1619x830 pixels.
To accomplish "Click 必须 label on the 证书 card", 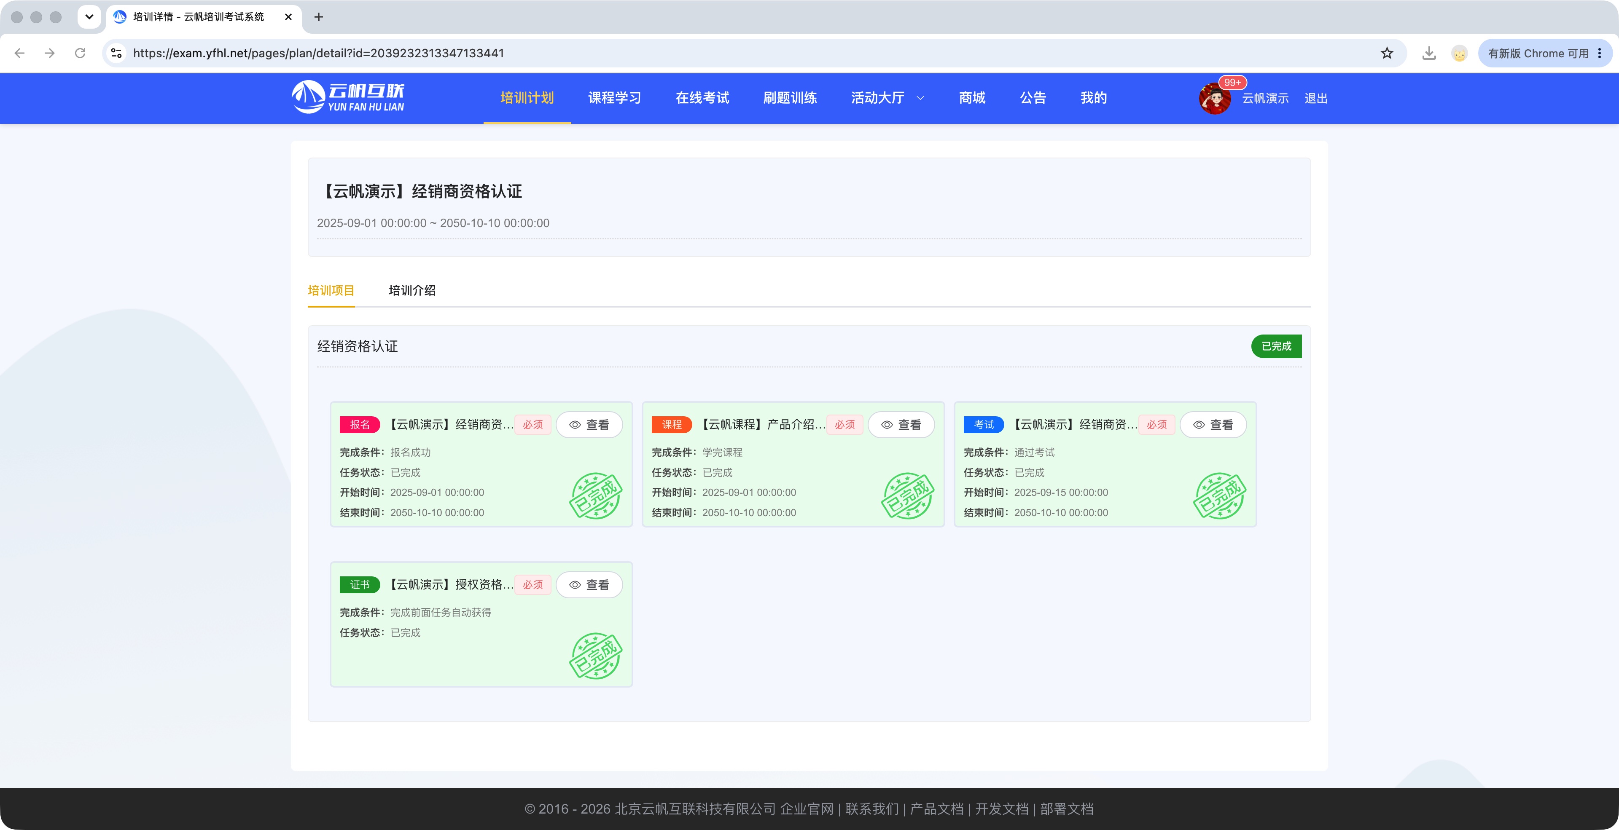I will tap(533, 585).
